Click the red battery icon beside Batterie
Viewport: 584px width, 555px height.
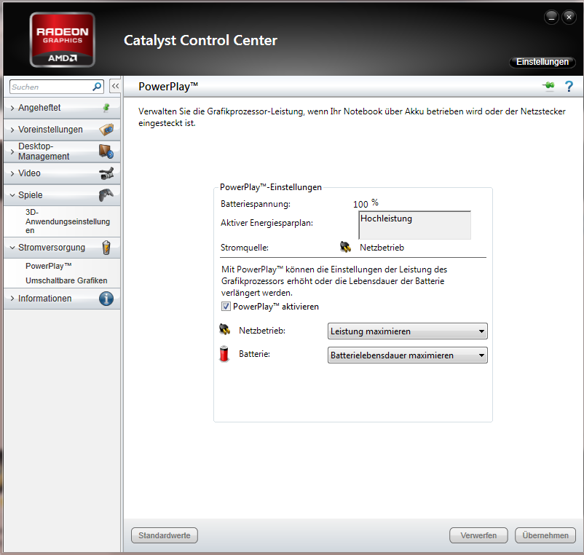click(x=224, y=354)
